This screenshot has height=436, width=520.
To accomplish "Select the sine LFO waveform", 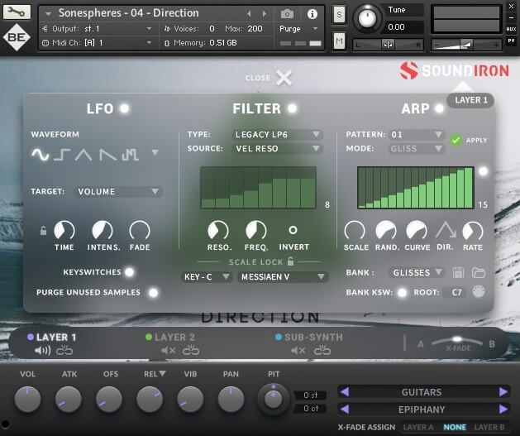I will pos(41,154).
